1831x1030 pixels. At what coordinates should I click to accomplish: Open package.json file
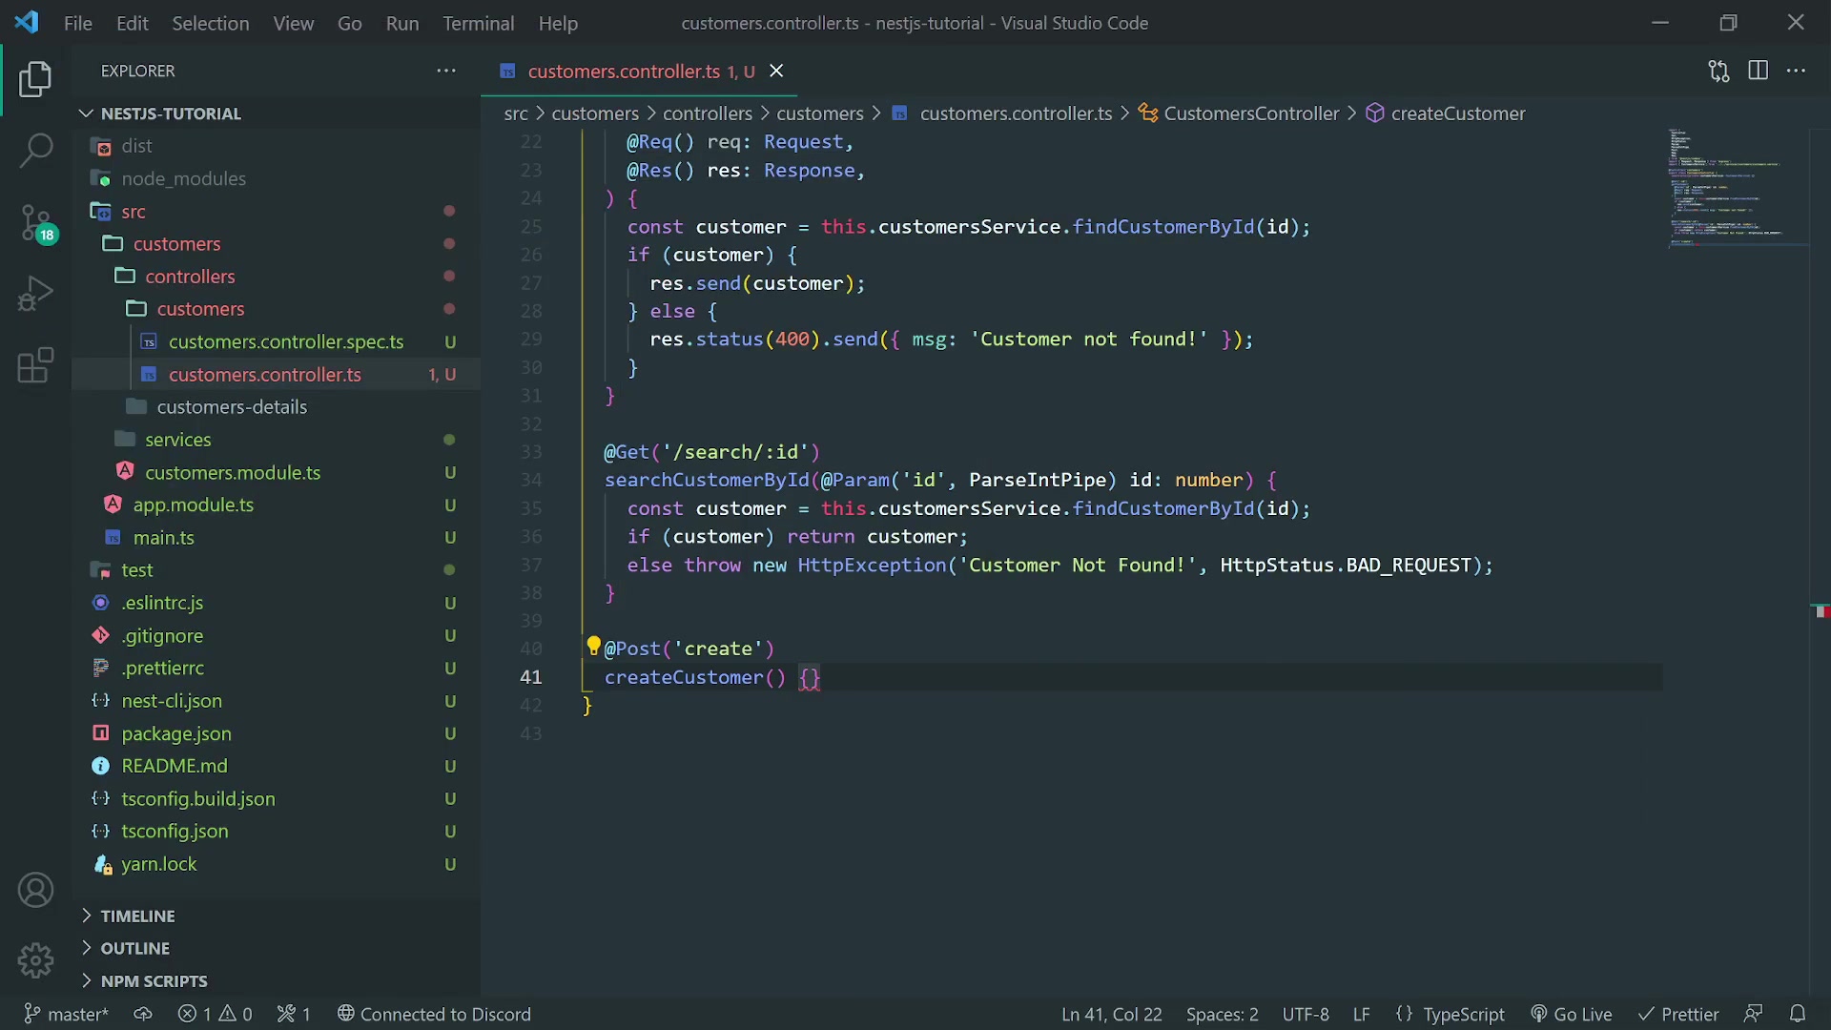pyautogui.click(x=276, y=733)
